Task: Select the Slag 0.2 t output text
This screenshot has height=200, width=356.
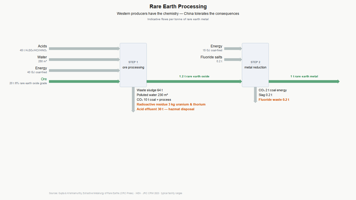Action: pyautogui.click(x=265, y=95)
